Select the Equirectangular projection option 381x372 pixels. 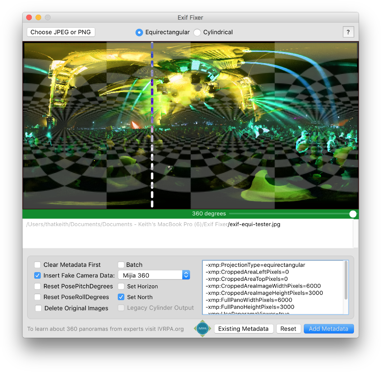(139, 32)
